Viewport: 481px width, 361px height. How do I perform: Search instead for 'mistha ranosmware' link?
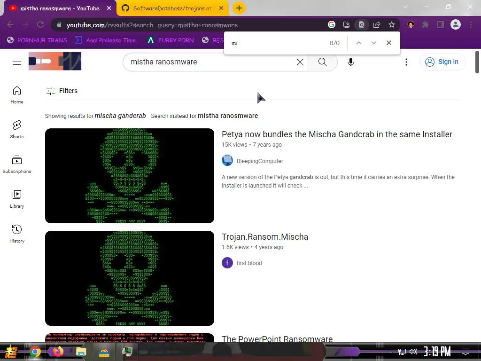point(228,116)
